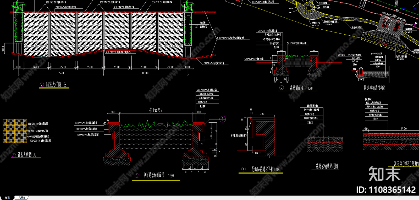Click detail callout 5 on planter section

223,119
